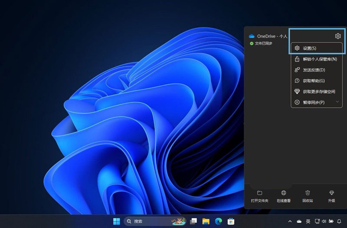Open Microsoft Edge from the taskbar
The height and width of the screenshot is (228, 347).
pyautogui.click(x=219, y=221)
